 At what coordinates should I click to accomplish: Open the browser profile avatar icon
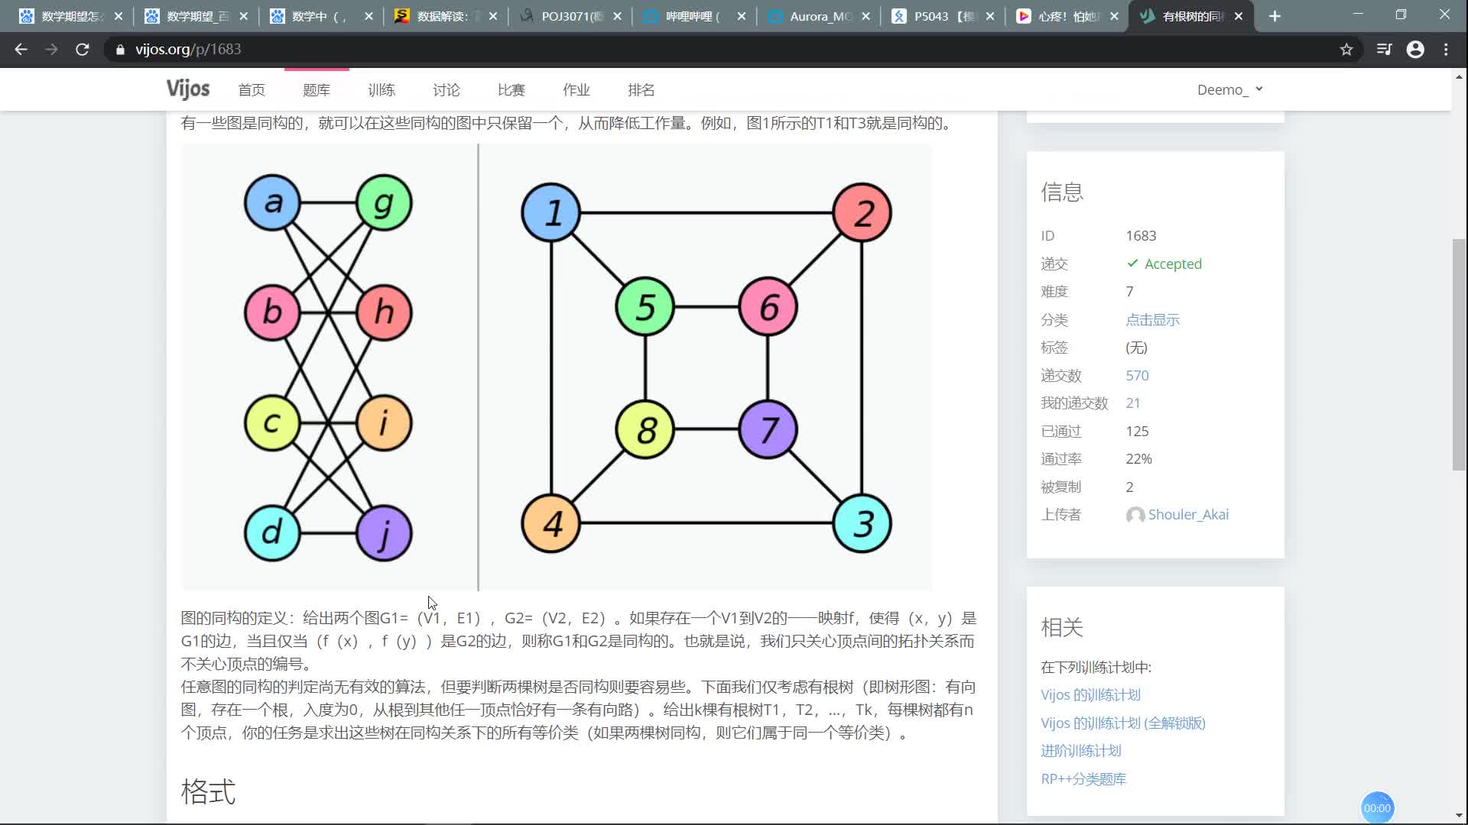1415,49
